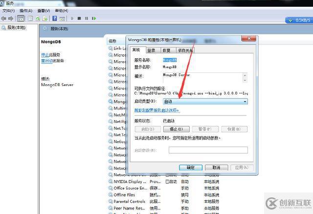Screen dimensions: 313x214
Task: Click the 已启动 status of NVIDIA Display
Action: tap(171, 182)
